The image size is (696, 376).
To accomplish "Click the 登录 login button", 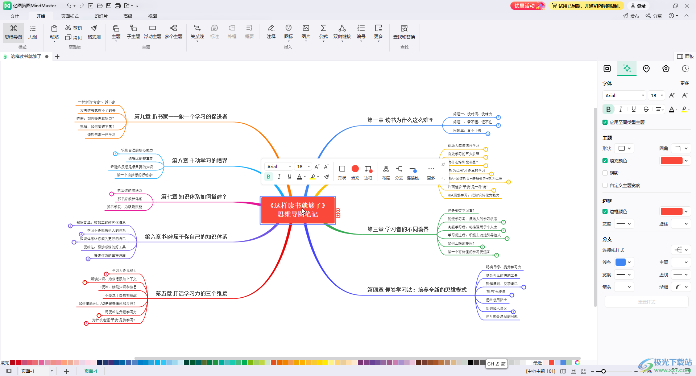I will click(638, 6).
